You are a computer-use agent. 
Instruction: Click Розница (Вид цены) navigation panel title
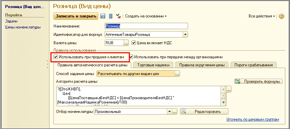click(25, 7)
